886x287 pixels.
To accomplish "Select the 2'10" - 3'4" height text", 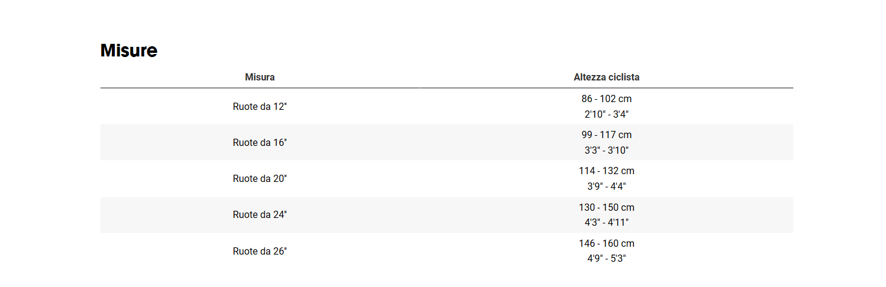I will pyautogui.click(x=606, y=114).
